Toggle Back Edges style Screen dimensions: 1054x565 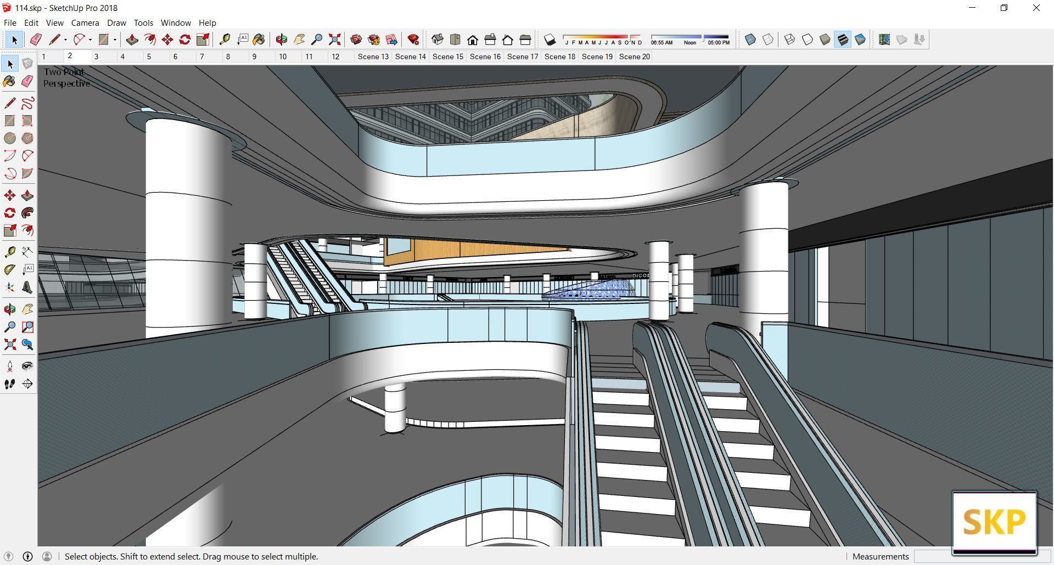tap(768, 39)
